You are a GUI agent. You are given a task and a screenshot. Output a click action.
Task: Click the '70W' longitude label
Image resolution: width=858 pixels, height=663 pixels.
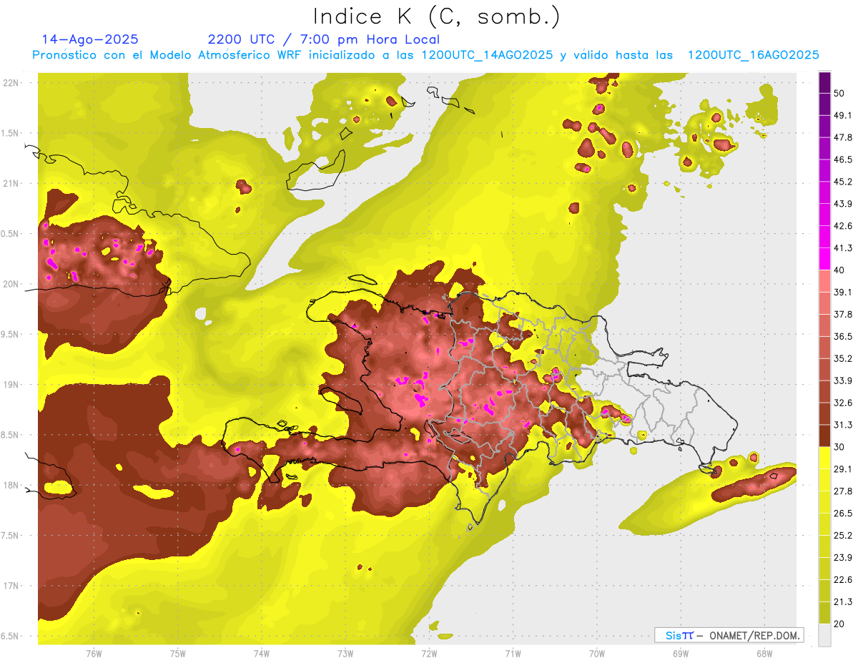pyautogui.click(x=596, y=653)
